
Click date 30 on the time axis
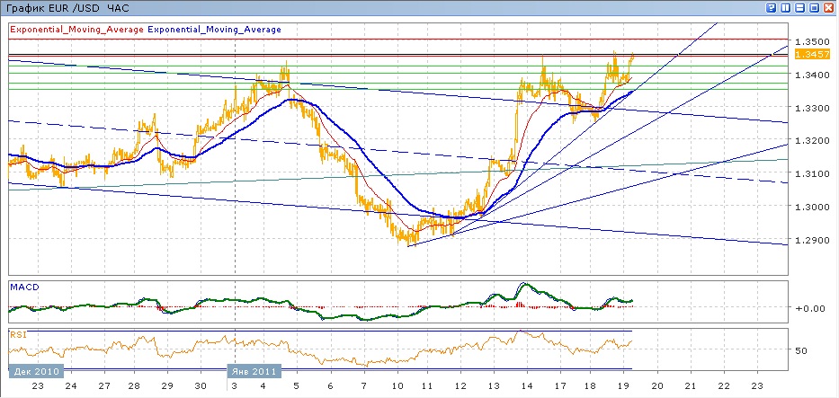click(x=201, y=386)
